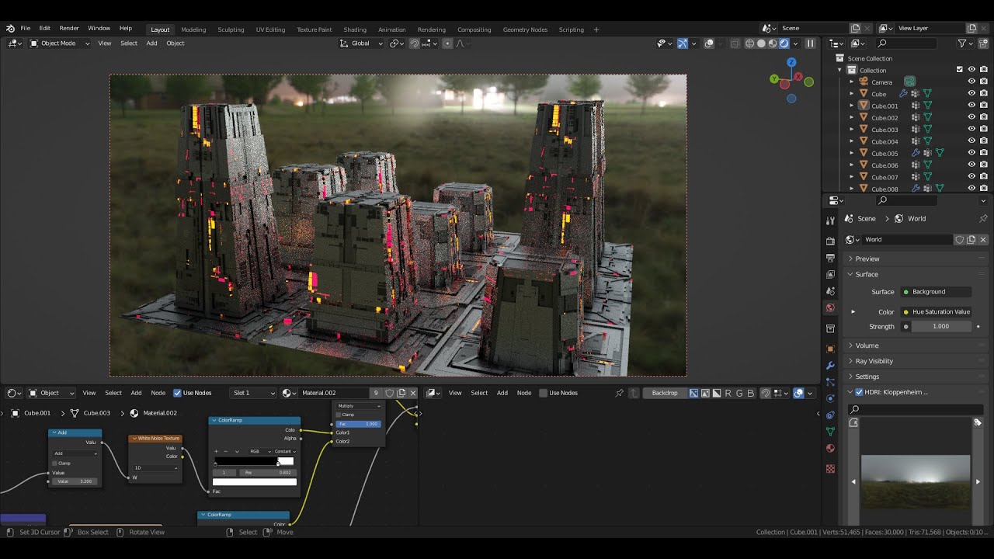The image size is (994, 559).
Task: Open the Modifier properties wrench tab
Action: tap(830, 365)
